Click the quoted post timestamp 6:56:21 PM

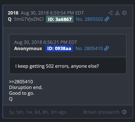click(x=46, y=42)
